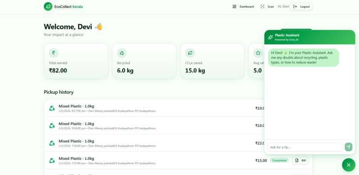
Task: Click recycle icon of the 9:54:00 pm pickup
Action: click(x=52, y=126)
